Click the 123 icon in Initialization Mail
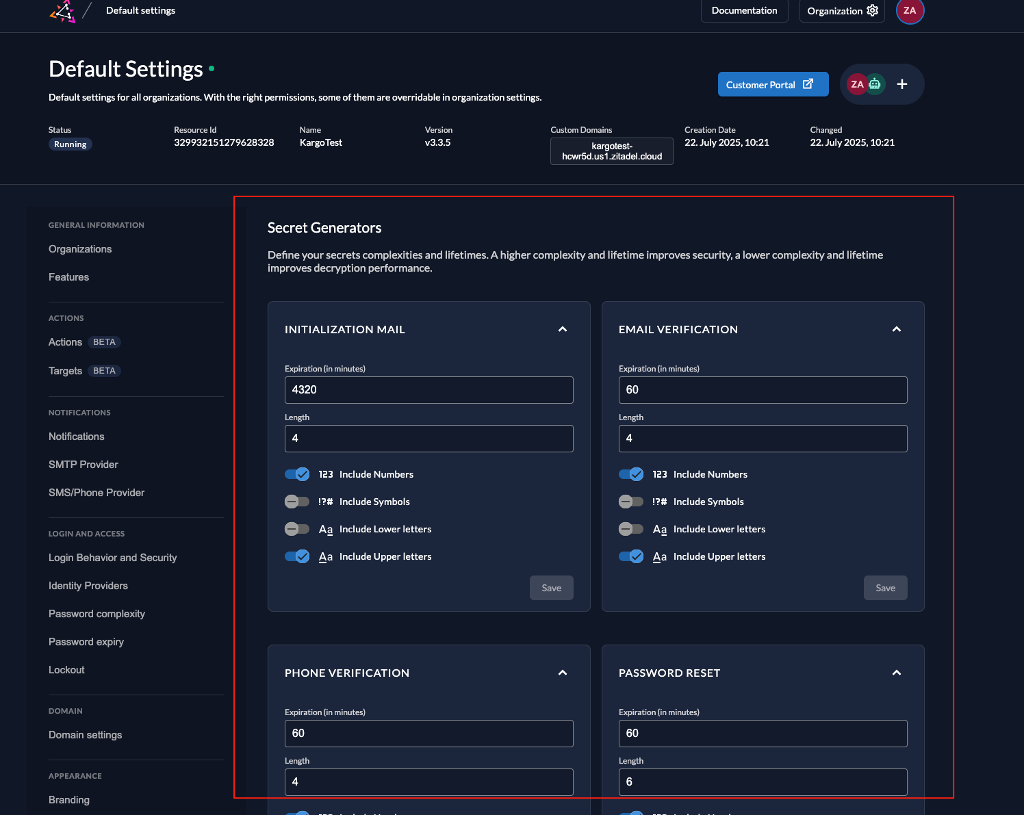This screenshot has width=1024, height=815. [x=326, y=474]
